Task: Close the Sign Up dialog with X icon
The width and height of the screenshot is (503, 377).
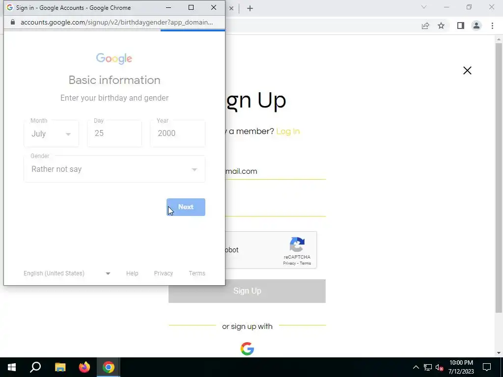Action: 468,71
